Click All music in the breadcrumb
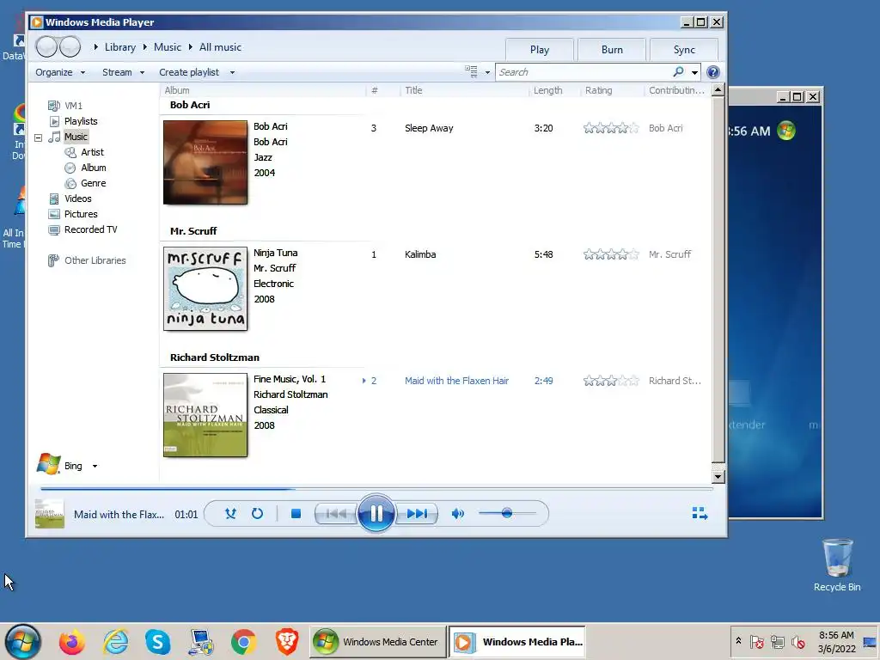Image resolution: width=880 pixels, height=660 pixels. [220, 47]
